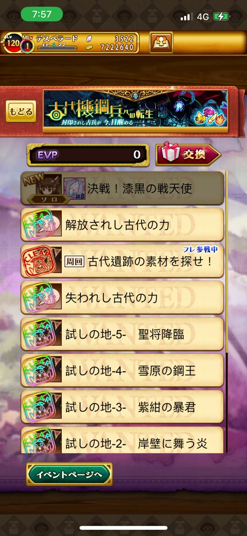Tap the crystal x5 reward icon

click(x=74, y=188)
